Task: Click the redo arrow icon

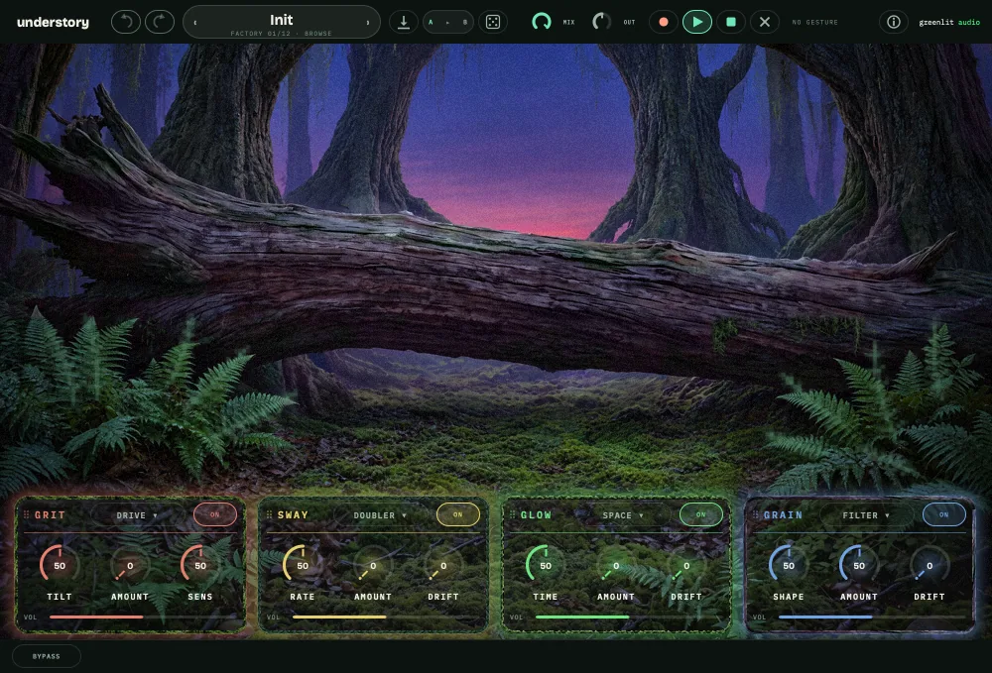Action: pyautogui.click(x=160, y=22)
